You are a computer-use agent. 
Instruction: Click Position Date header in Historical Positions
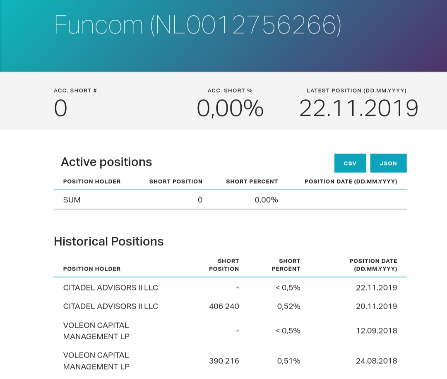tap(373, 265)
